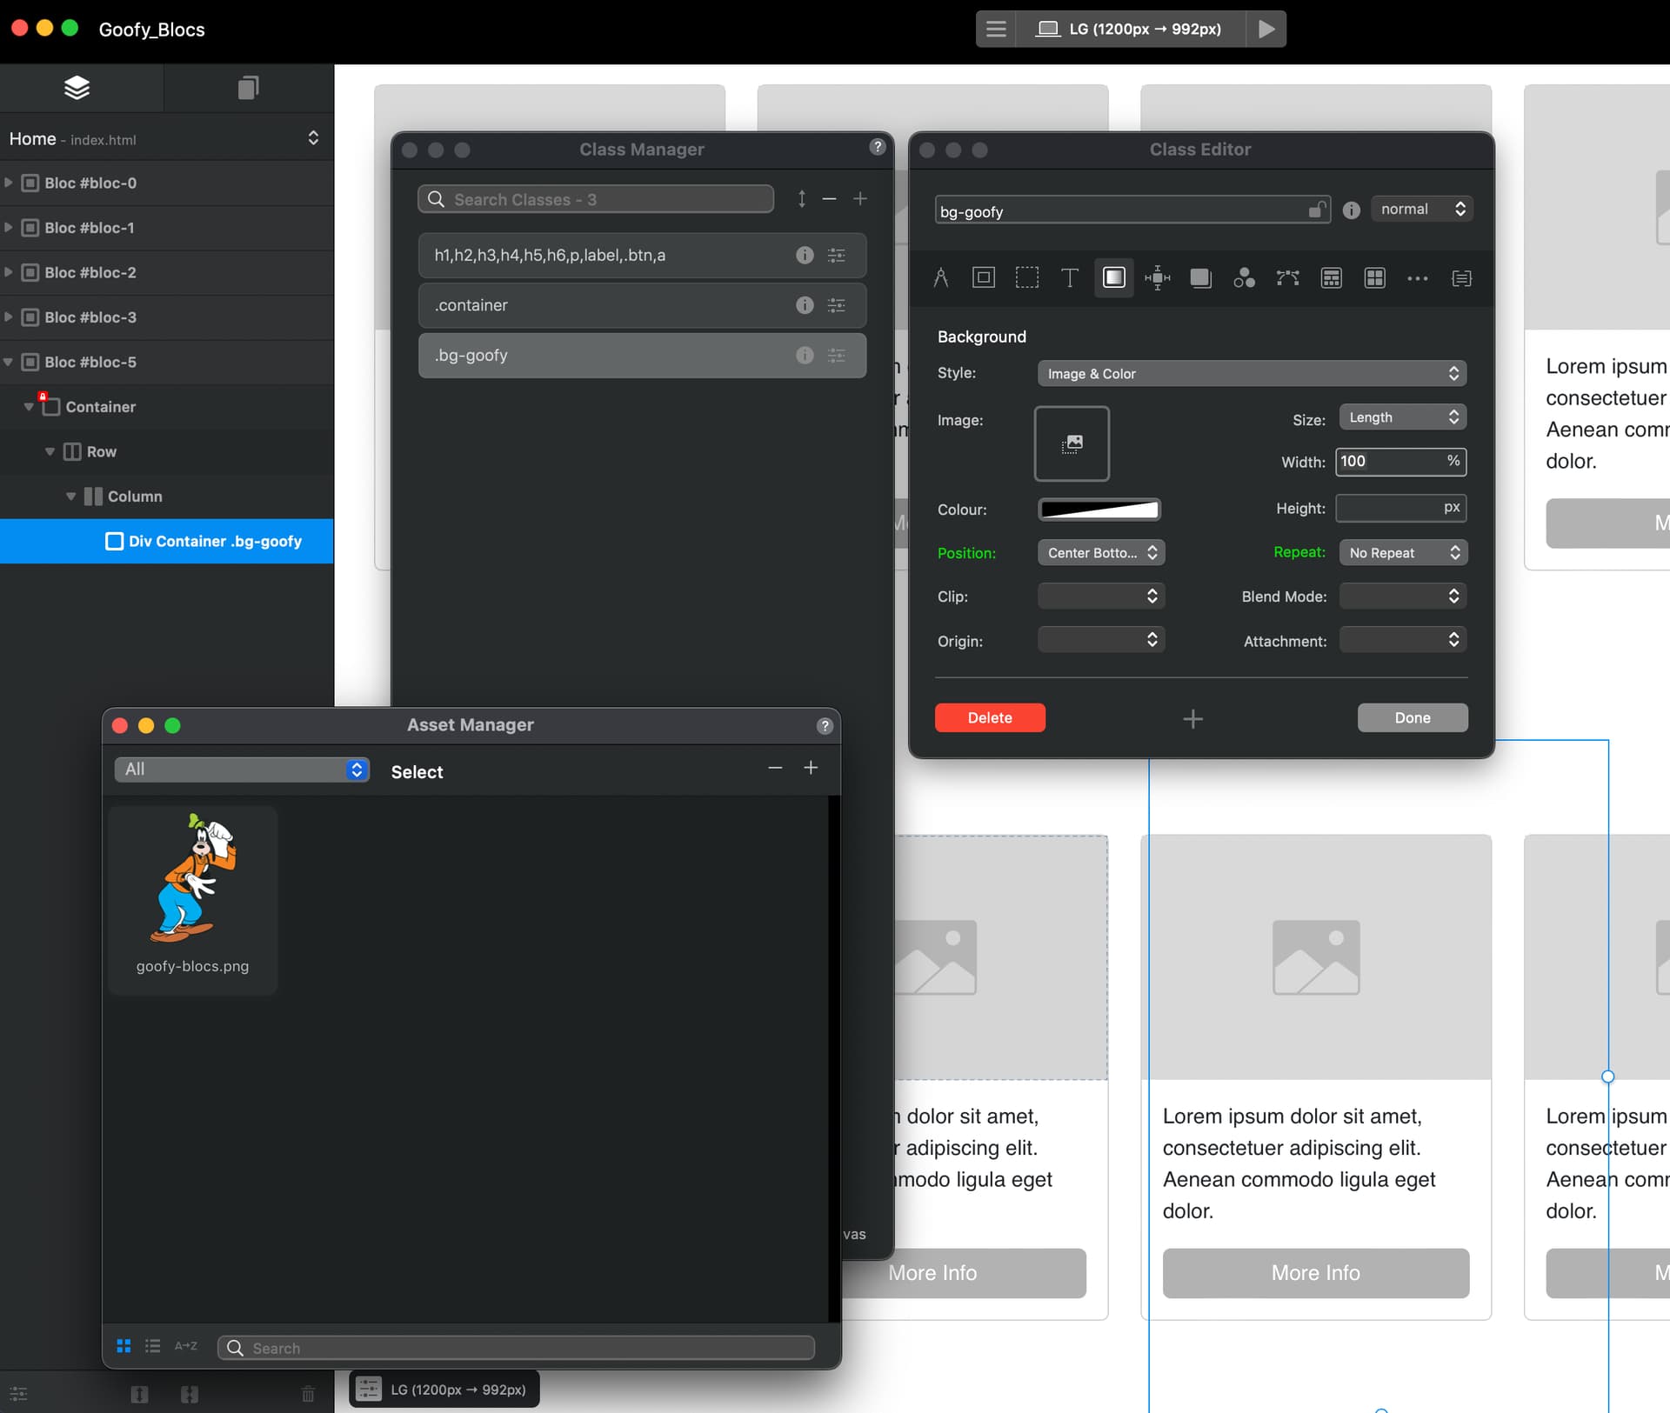Click the Done button in Class Editor
Image resolution: width=1670 pixels, height=1413 pixels.
(1412, 718)
